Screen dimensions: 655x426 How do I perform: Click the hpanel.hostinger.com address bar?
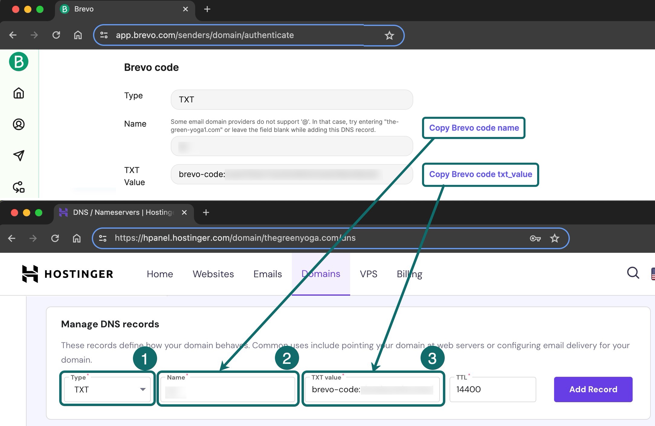pyautogui.click(x=331, y=238)
